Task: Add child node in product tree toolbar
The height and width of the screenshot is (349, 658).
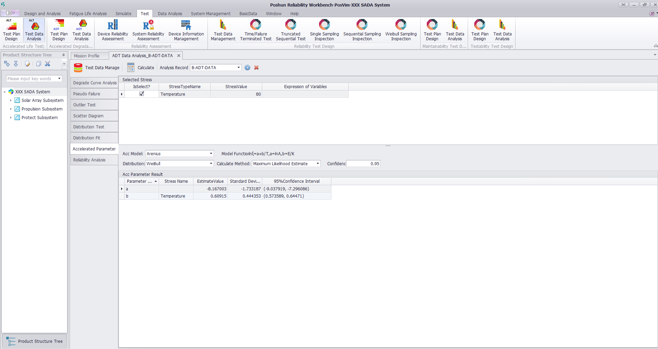Action: [x=16, y=64]
